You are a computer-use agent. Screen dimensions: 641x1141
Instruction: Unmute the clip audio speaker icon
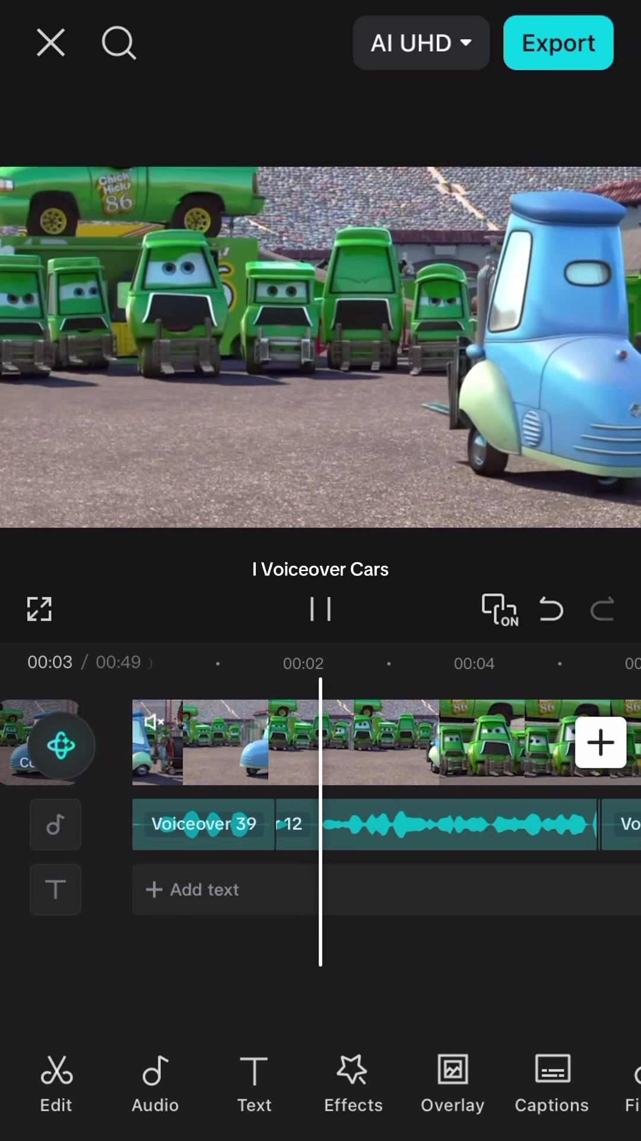pos(153,722)
